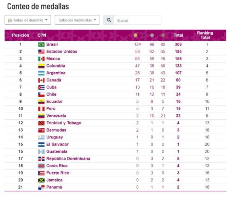Click the CPN column header
This screenshot has height=197, width=230.
pyautogui.click(x=42, y=35)
